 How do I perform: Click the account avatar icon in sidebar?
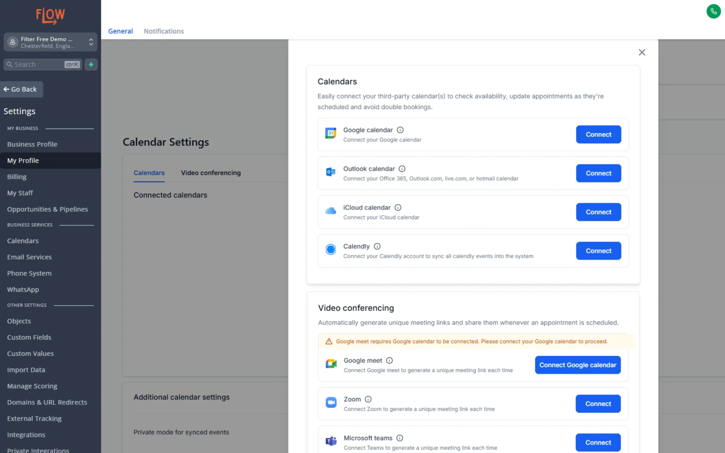[12, 42]
